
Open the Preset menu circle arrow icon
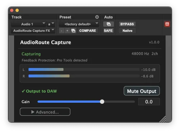(x=97, y=17)
